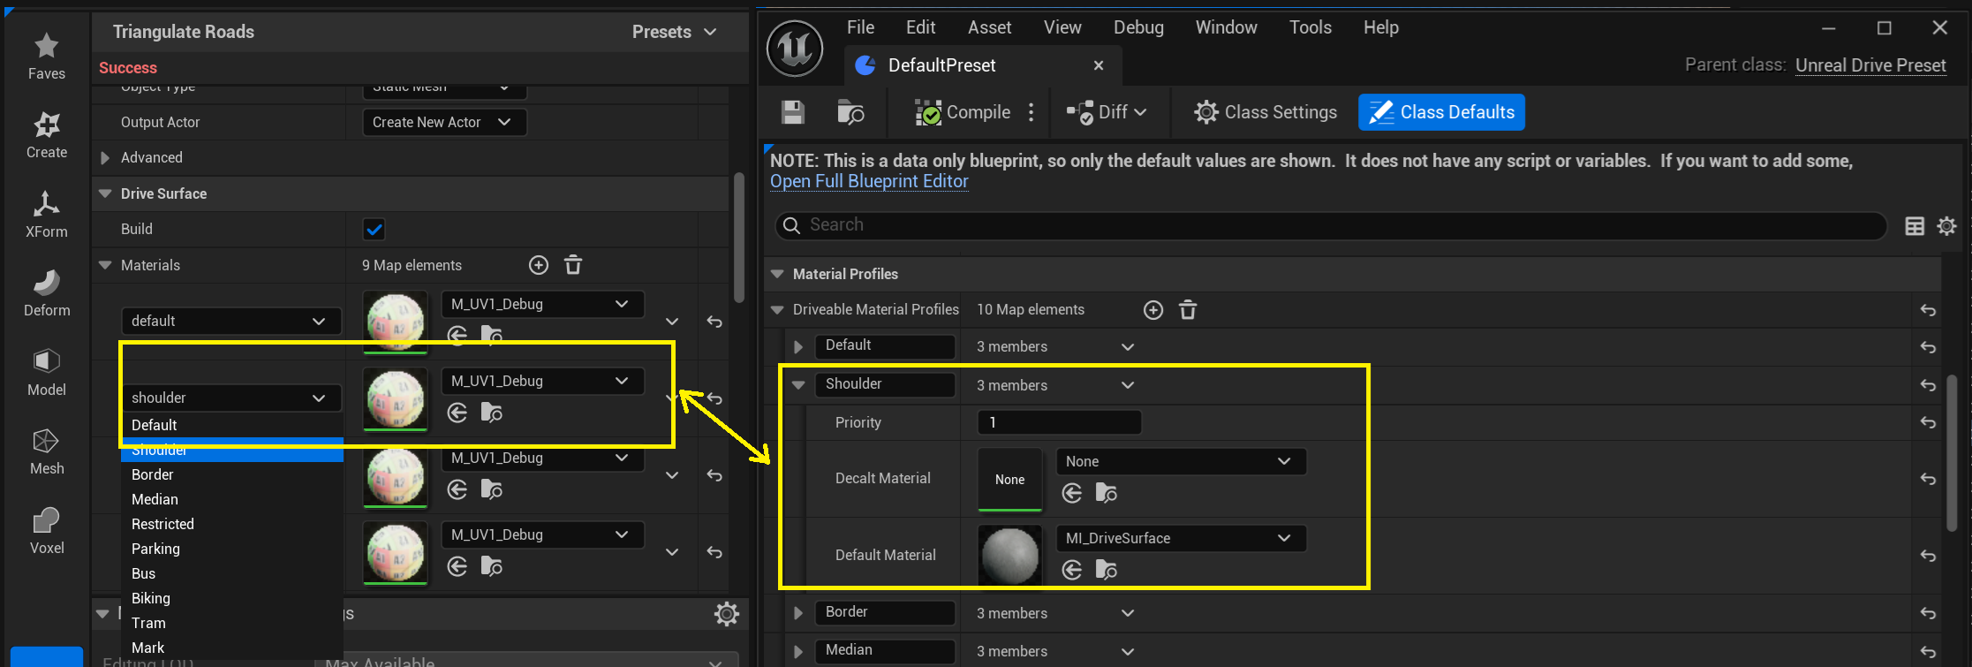Reset the default material row to default
1972x667 pixels.
point(714,322)
